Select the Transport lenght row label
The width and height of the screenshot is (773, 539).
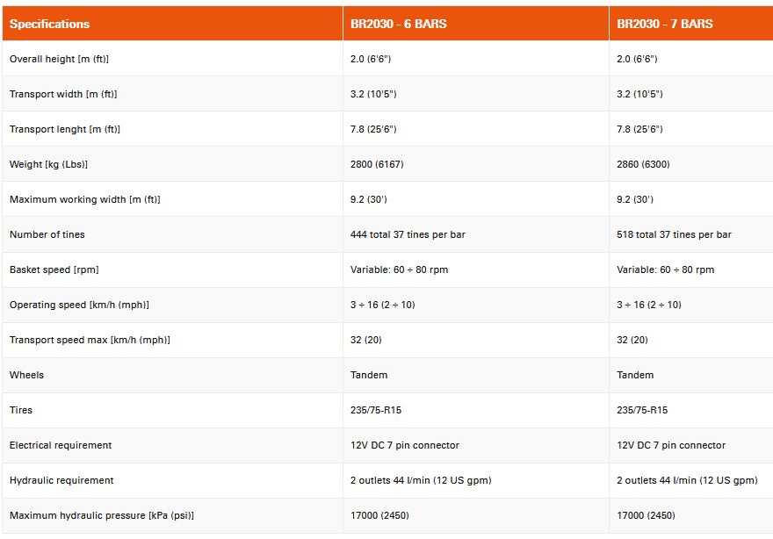(65, 129)
